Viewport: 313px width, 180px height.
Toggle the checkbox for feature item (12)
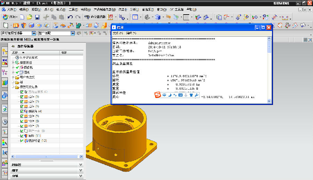pos(22,141)
